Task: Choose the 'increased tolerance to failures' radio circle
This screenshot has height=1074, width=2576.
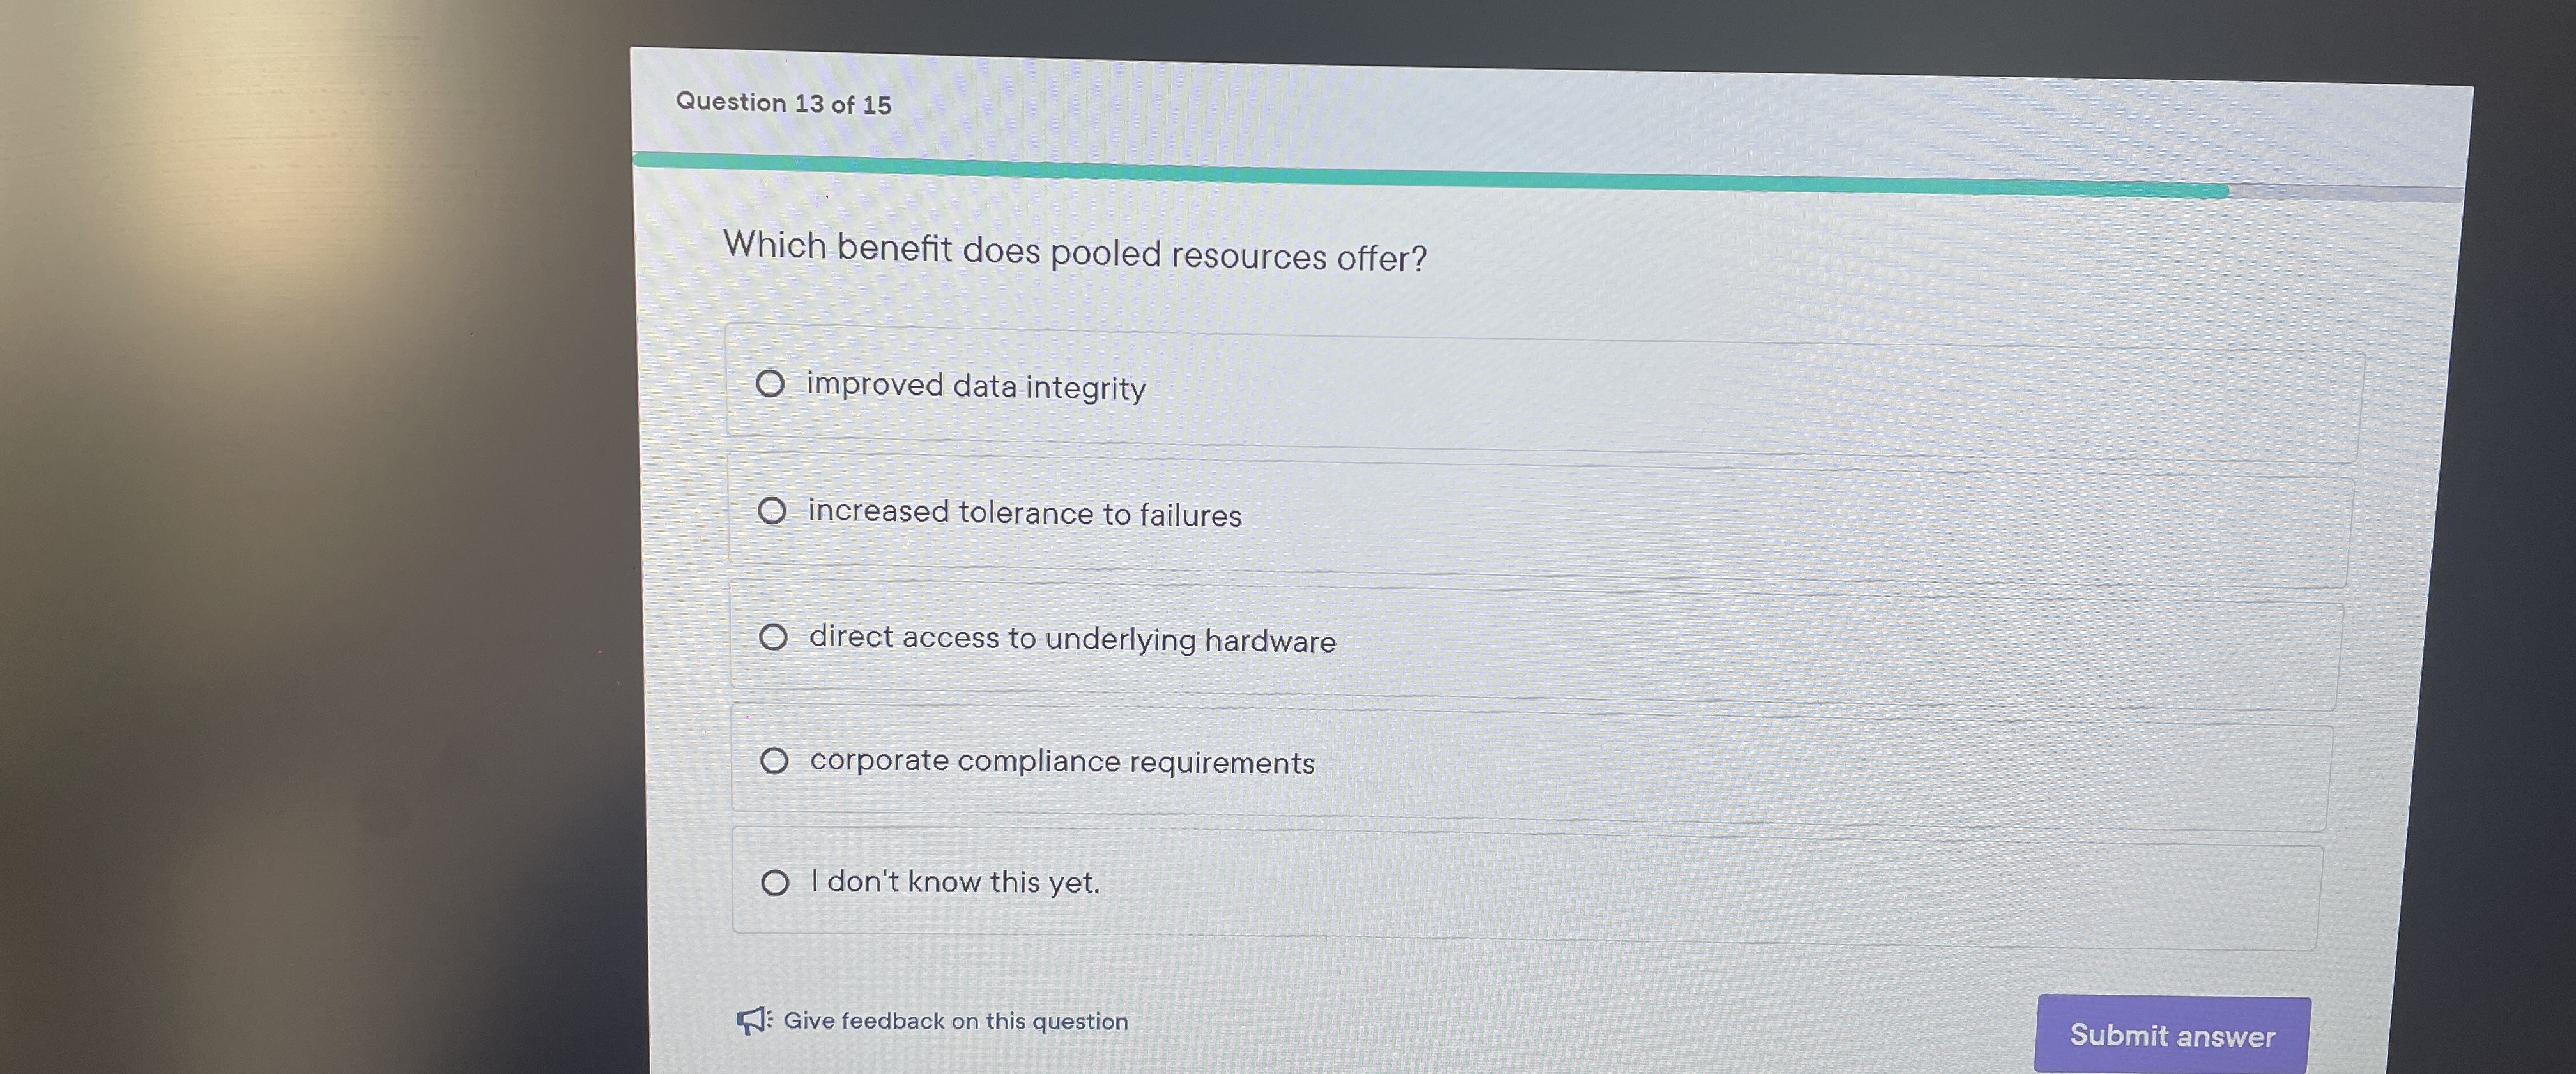Action: (x=772, y=511)
